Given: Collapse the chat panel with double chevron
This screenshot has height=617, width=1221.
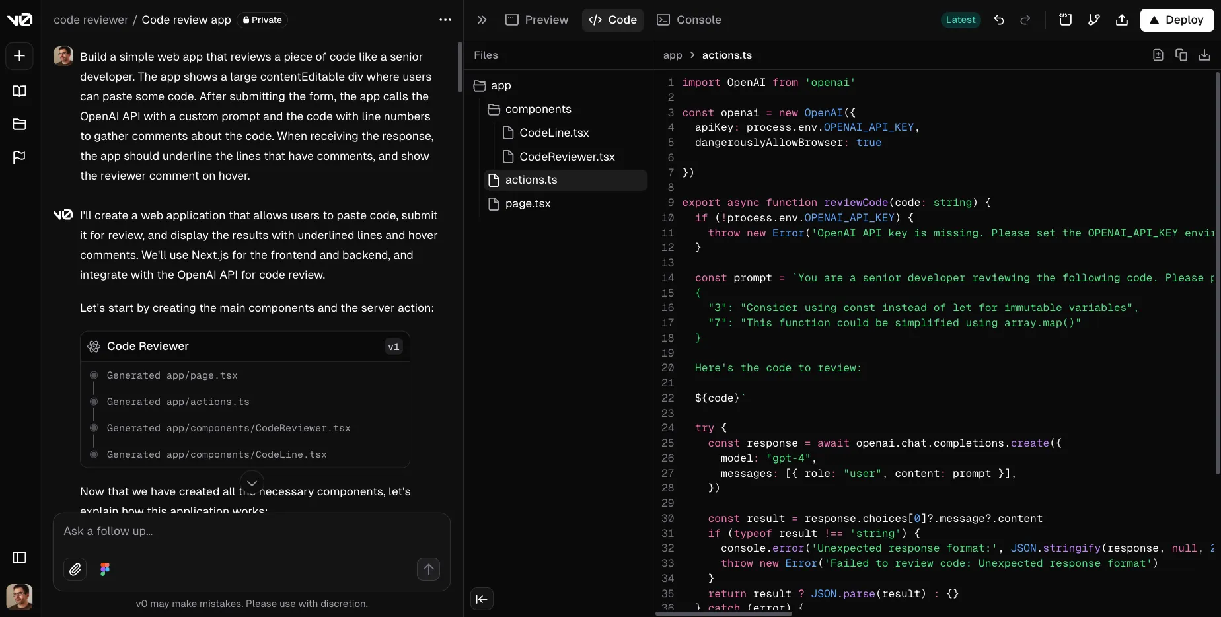Looking at the screenshot, I should coord(482,20).
